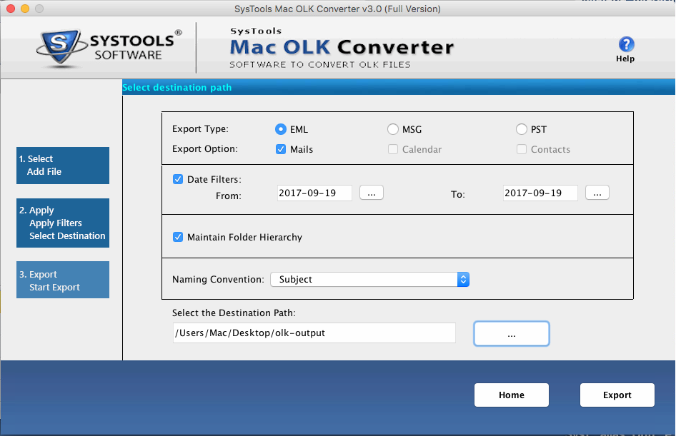Click the To date field

pyautogui.click(x=540, y=193)
